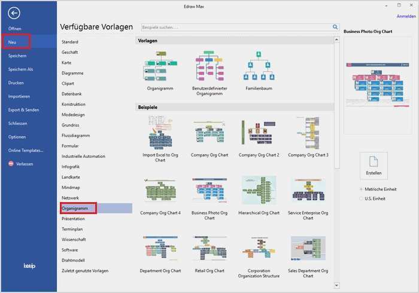Select the Company Org Chart example
419x293 pixels.
(209, 133)
